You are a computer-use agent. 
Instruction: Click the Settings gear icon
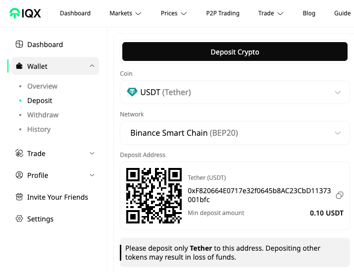coord(19,218)
